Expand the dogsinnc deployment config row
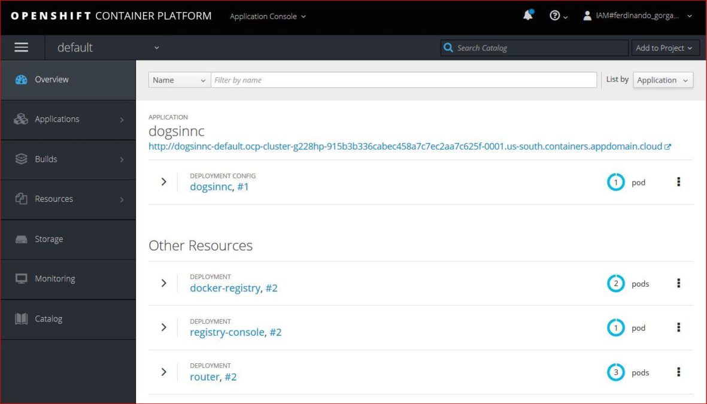The height and width of the screenshot is (404, 707). (x=163, y=181)
